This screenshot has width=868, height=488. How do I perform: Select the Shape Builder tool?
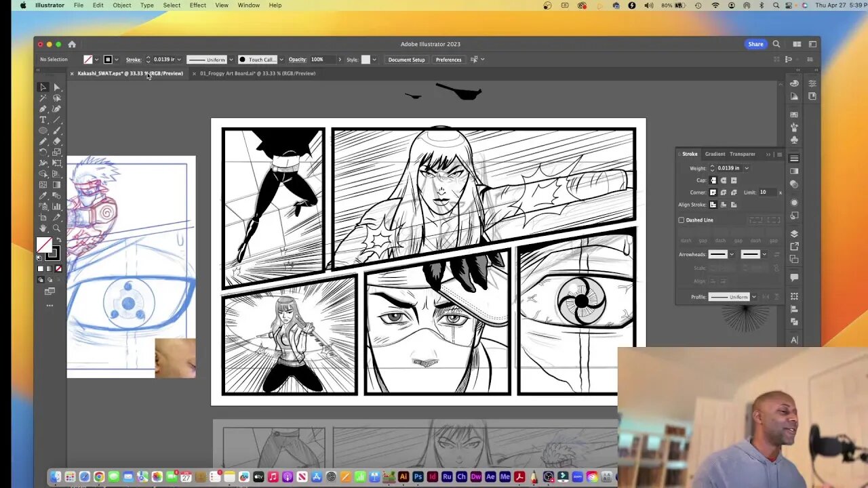coord(43,174)
